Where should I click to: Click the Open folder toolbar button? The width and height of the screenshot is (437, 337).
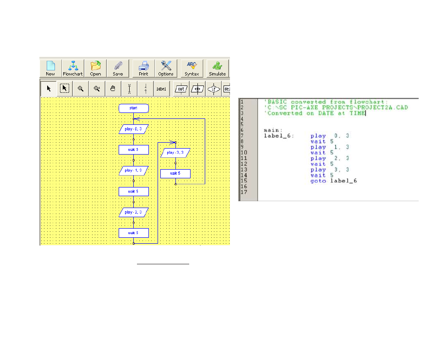click(95, 68)
